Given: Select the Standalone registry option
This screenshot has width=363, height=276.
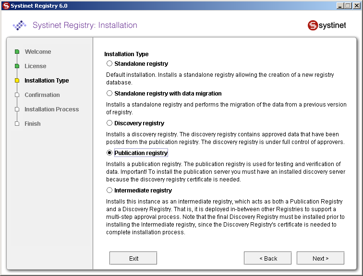Looking at the screenshot, I should click(x=109, y=63).
